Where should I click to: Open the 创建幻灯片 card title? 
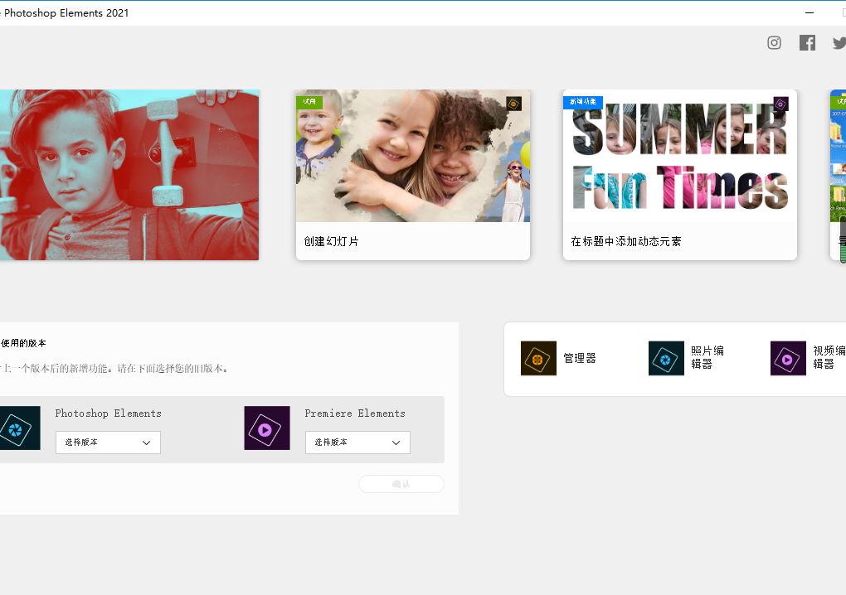(x=332, y=241)
